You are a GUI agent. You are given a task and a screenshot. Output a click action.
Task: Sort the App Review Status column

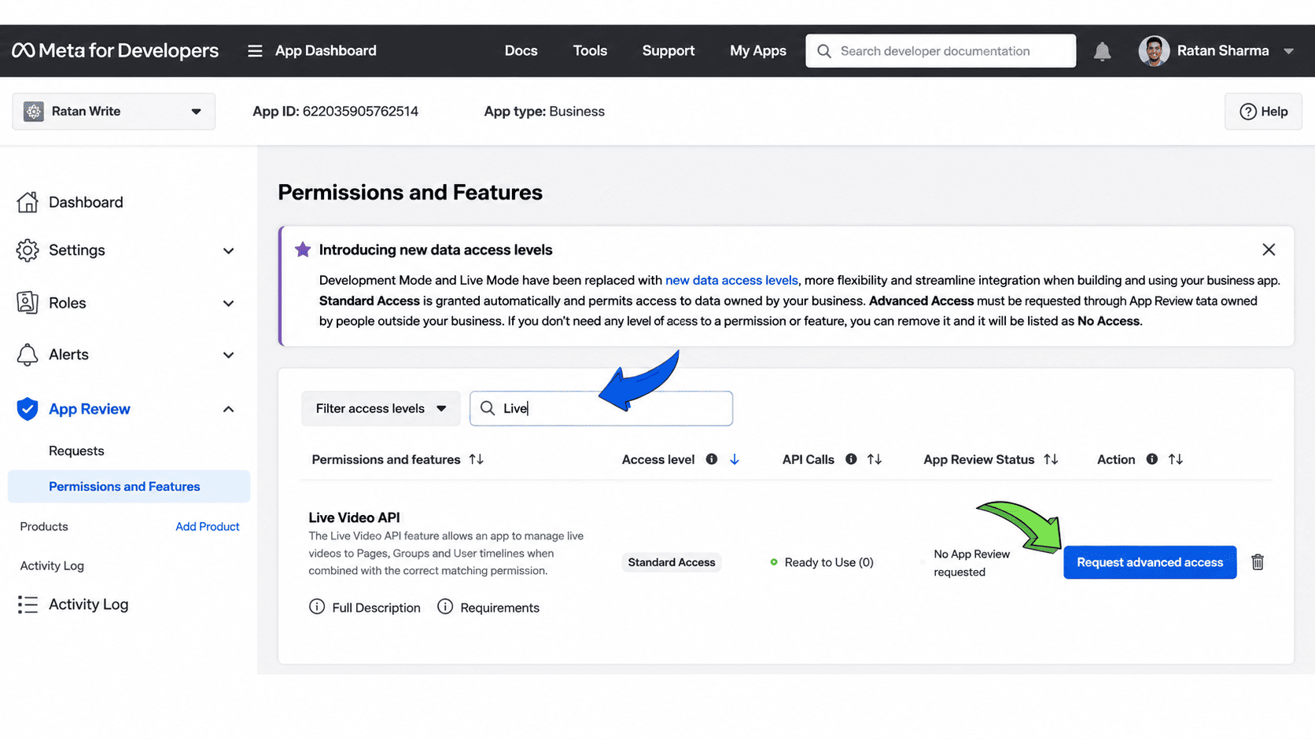[1051, 459]
